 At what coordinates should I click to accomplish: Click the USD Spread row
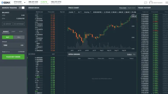(47, 54)
